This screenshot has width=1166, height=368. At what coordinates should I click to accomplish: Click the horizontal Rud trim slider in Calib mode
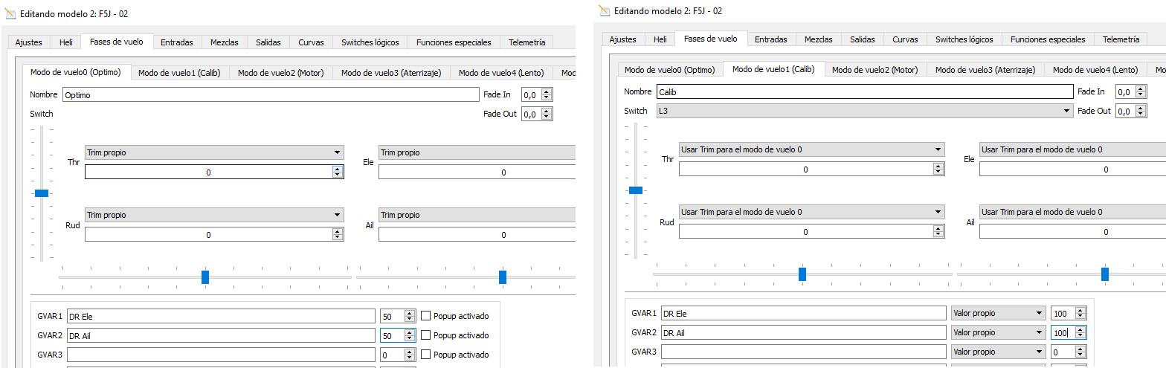tap(802, 274)
